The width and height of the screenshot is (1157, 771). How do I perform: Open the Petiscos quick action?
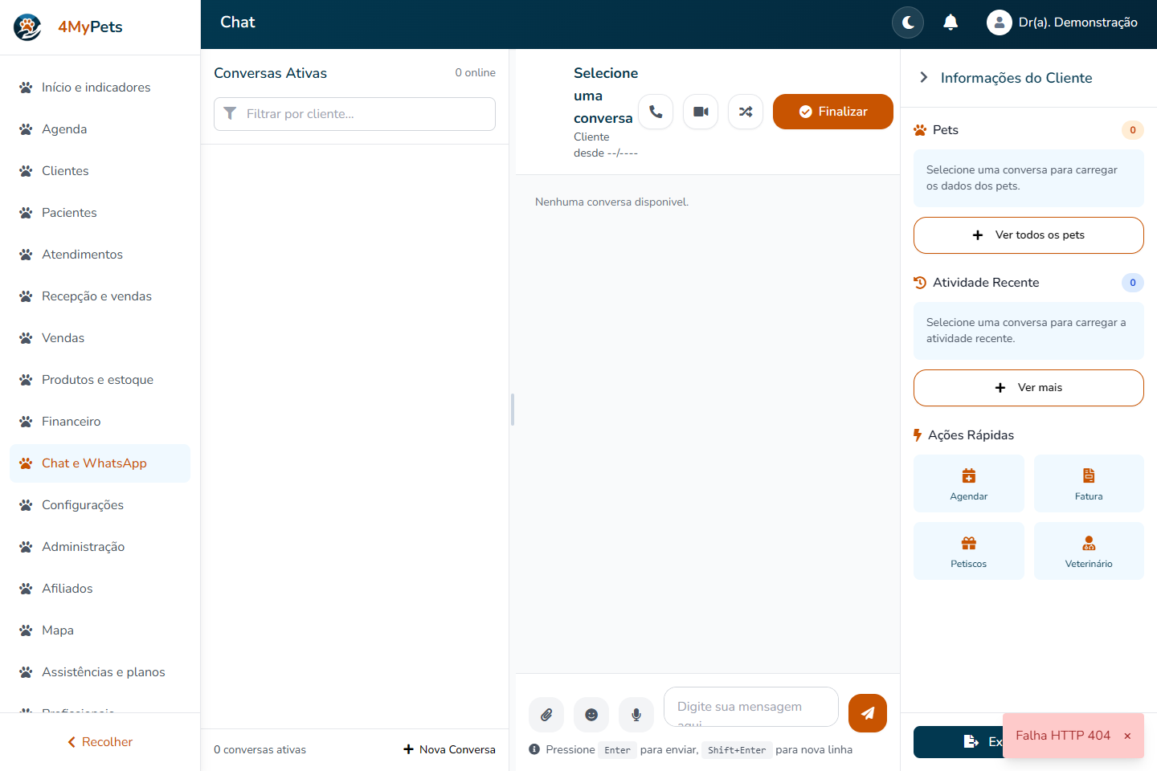(969, 551)
